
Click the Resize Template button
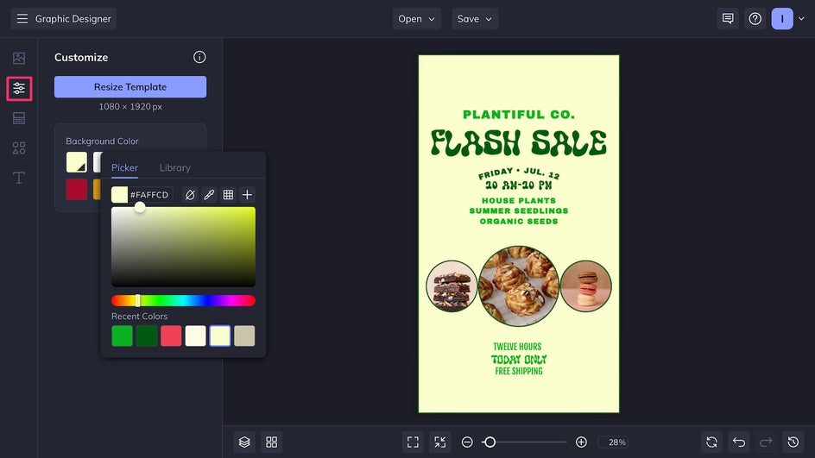click(x=130, y=87)
